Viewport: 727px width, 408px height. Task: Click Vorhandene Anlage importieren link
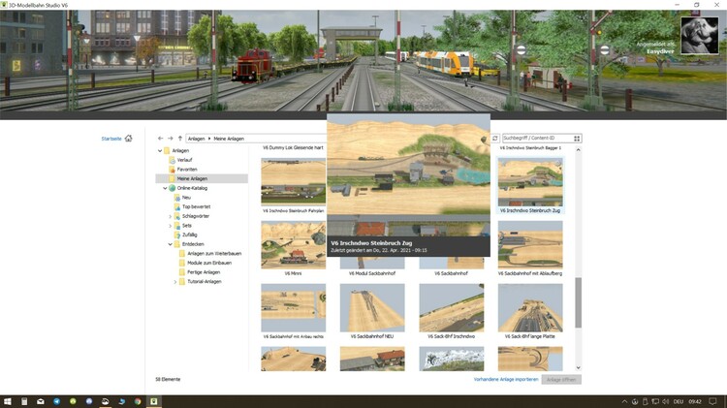coord(505,379)
